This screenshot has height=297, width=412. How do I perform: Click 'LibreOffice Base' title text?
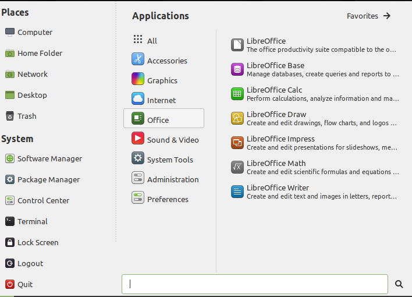[275, 65]
